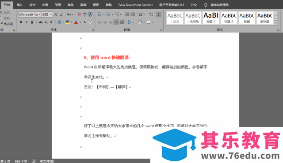Increase the paragraph indent
283x163 pixels.
coord(133,15)
